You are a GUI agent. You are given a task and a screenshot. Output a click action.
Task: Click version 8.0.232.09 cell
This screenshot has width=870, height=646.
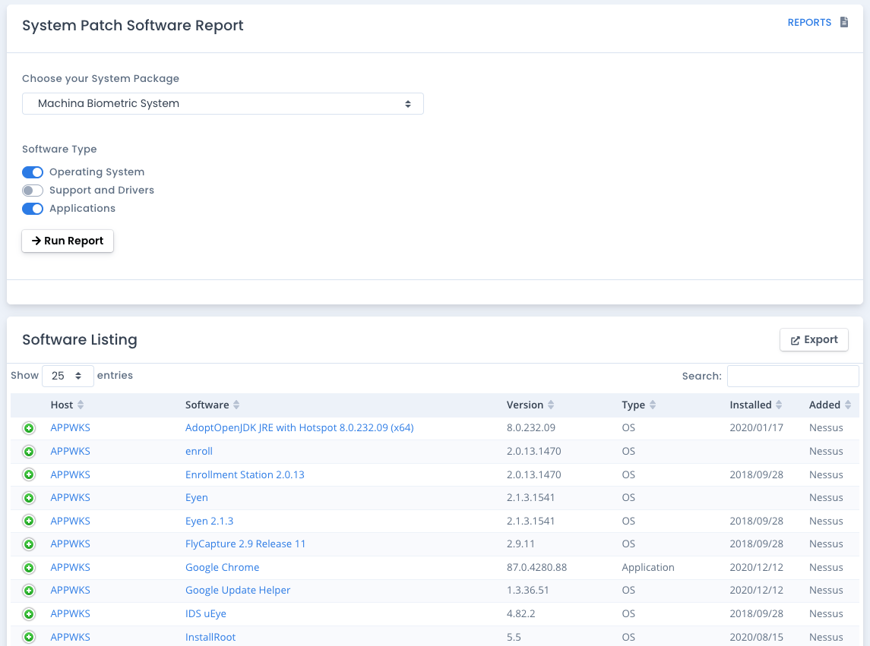tap(531, 427)
